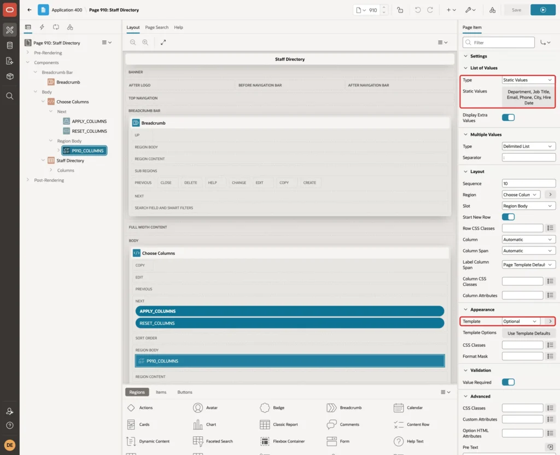Open Multiple Values Type dropdown
This screenshot has height=455, width=560.
(528, 147)
